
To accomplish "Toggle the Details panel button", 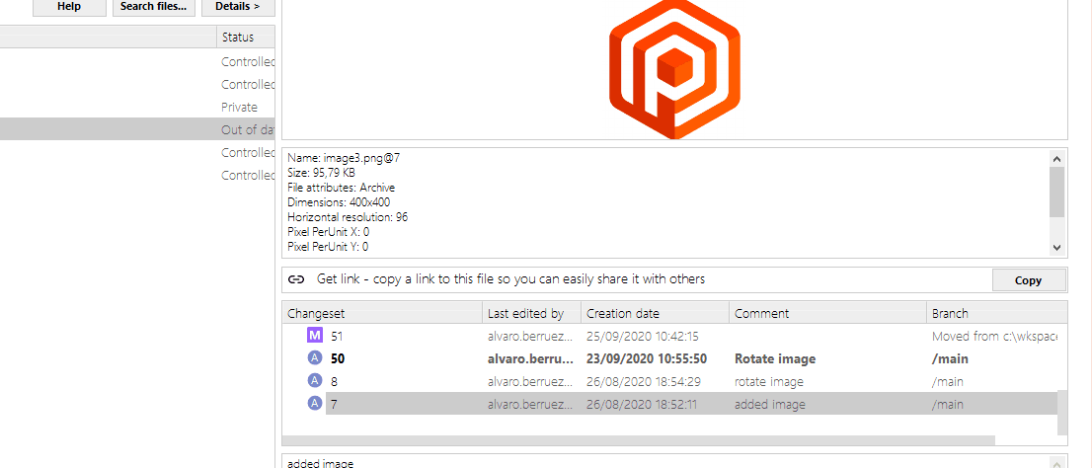I will click(238, 7).
